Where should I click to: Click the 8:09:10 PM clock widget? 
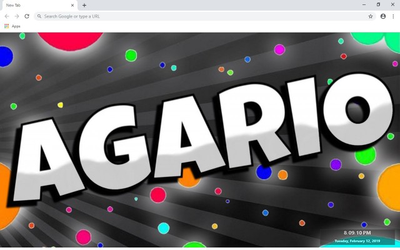(x=357, y=232)
